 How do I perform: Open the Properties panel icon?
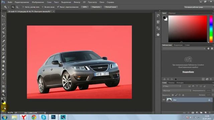coord(158,22)
